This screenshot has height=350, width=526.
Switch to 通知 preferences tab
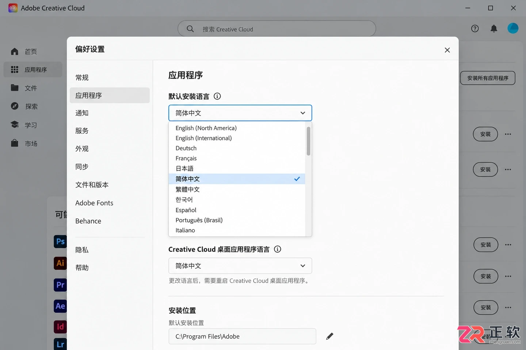(x=110, y=113)
